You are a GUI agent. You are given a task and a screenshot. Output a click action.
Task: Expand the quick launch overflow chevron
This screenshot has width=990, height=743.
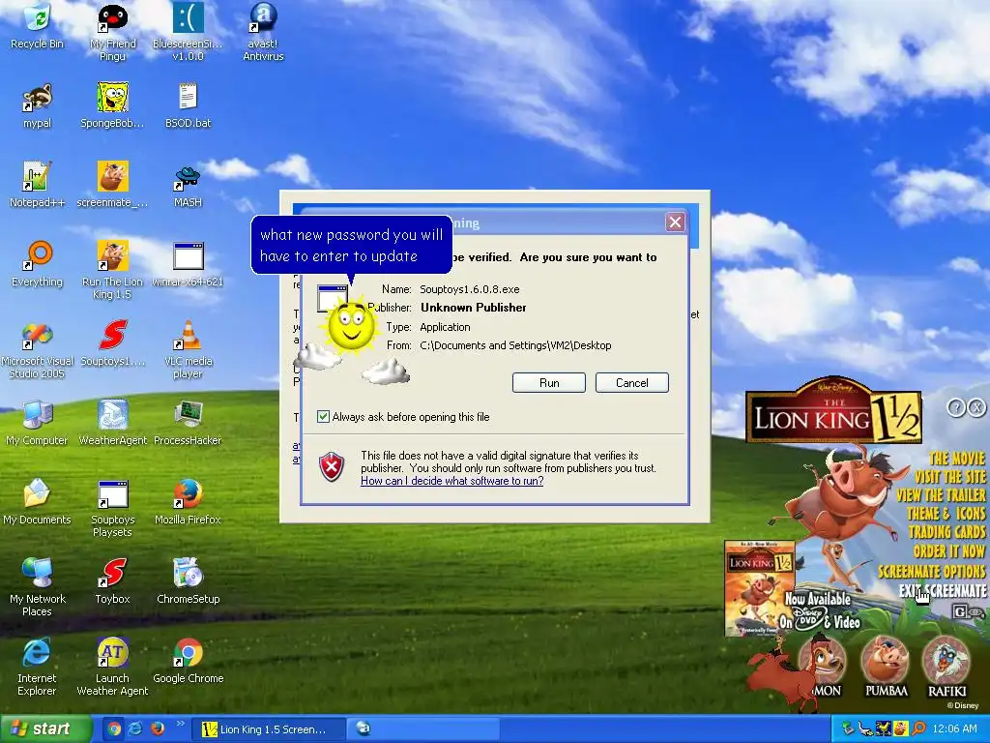(180, 724)
